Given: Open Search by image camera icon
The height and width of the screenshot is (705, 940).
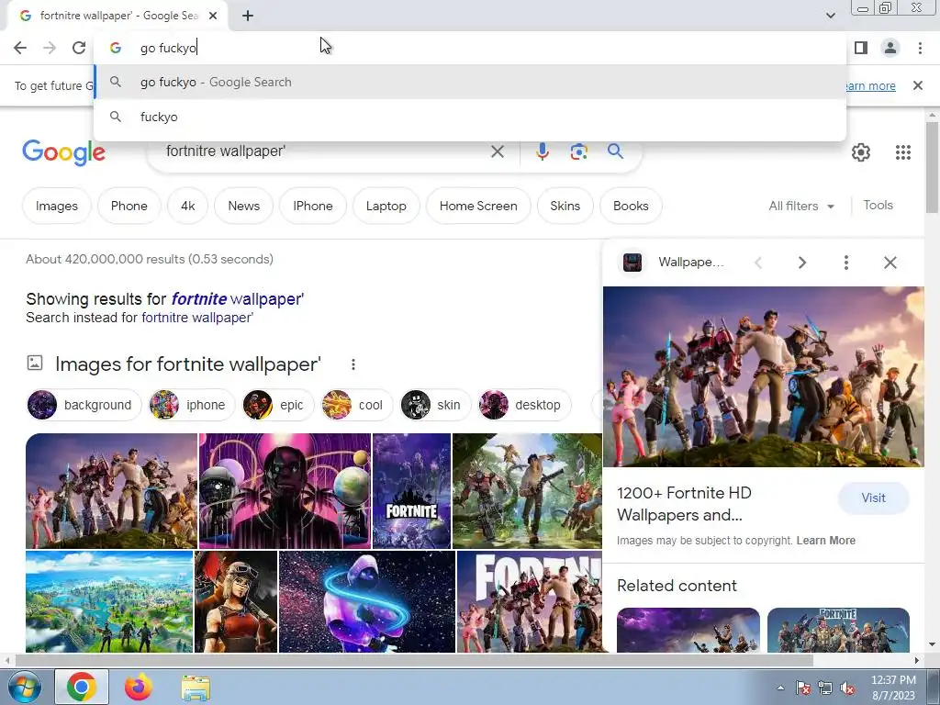Looking at the screenshot, I should click(x=578, y=151).
